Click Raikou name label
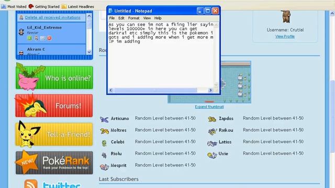The image size is (335, 188). click(x=226, y=130)
